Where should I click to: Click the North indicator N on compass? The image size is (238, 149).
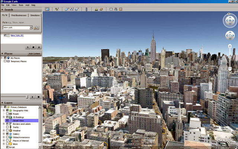(x=229, y=14)
